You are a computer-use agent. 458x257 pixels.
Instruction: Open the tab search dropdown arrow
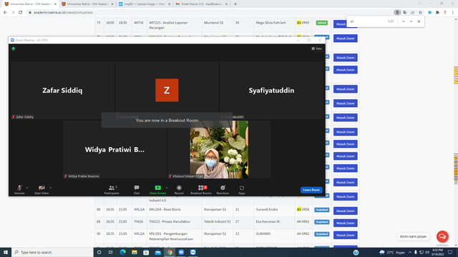point(419,4)
